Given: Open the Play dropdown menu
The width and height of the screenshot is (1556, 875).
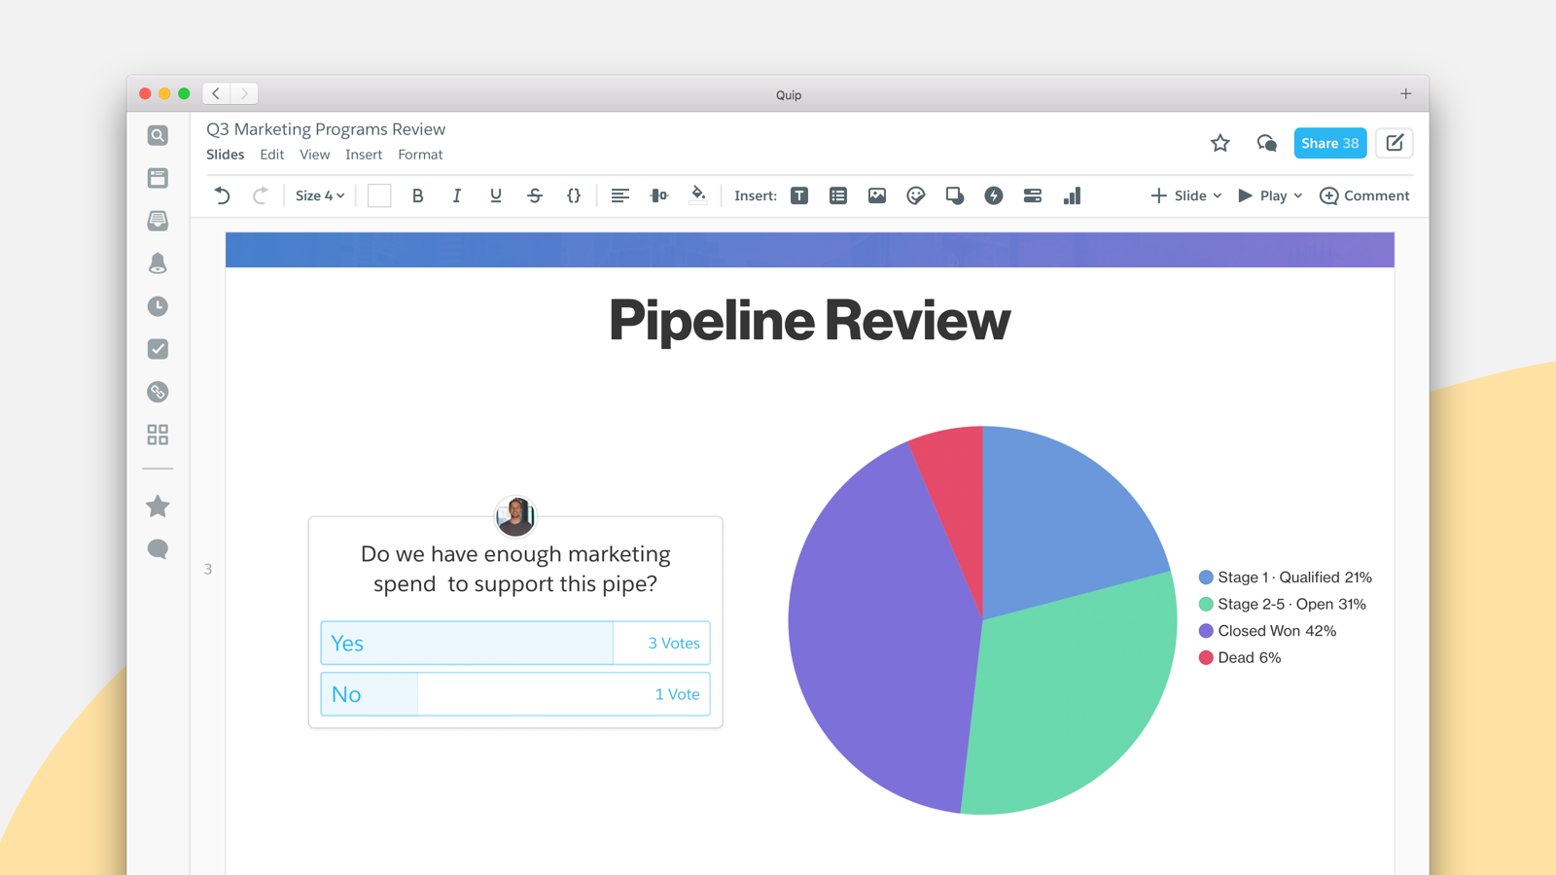Looking at the screenshot, I should [1269, 195].
